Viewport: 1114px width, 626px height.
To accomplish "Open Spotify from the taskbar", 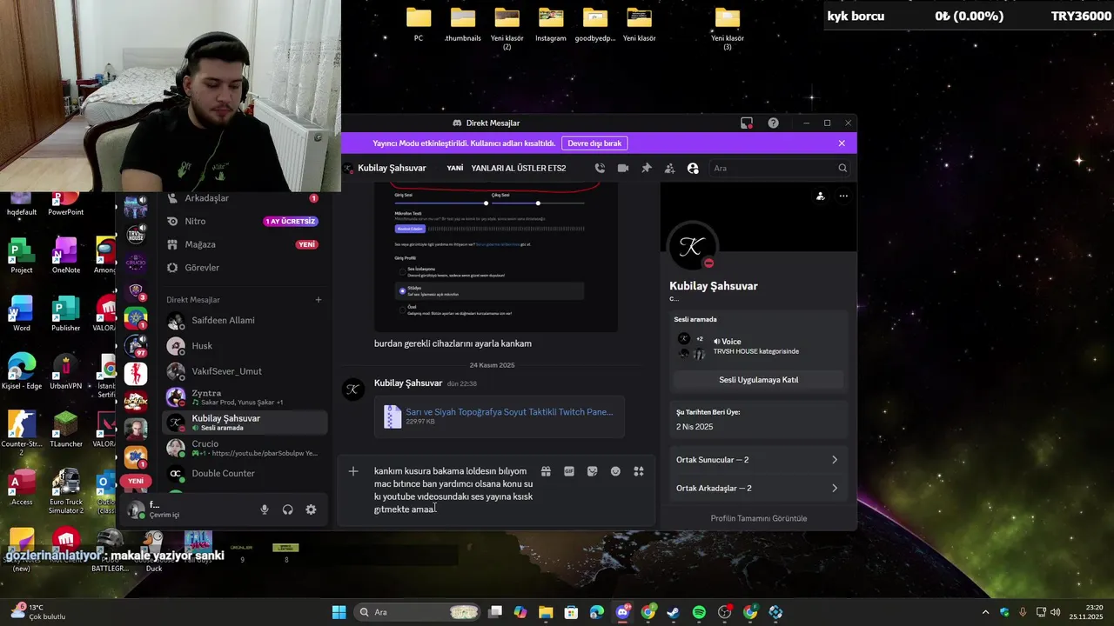I will point(699,612).
